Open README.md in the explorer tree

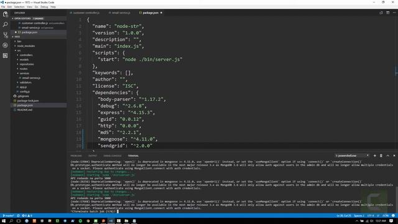pos(25,110)
